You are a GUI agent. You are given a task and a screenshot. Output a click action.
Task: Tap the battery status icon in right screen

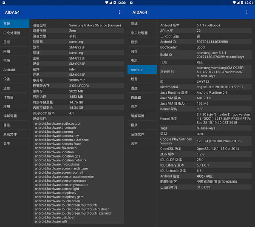pos(242,3)
